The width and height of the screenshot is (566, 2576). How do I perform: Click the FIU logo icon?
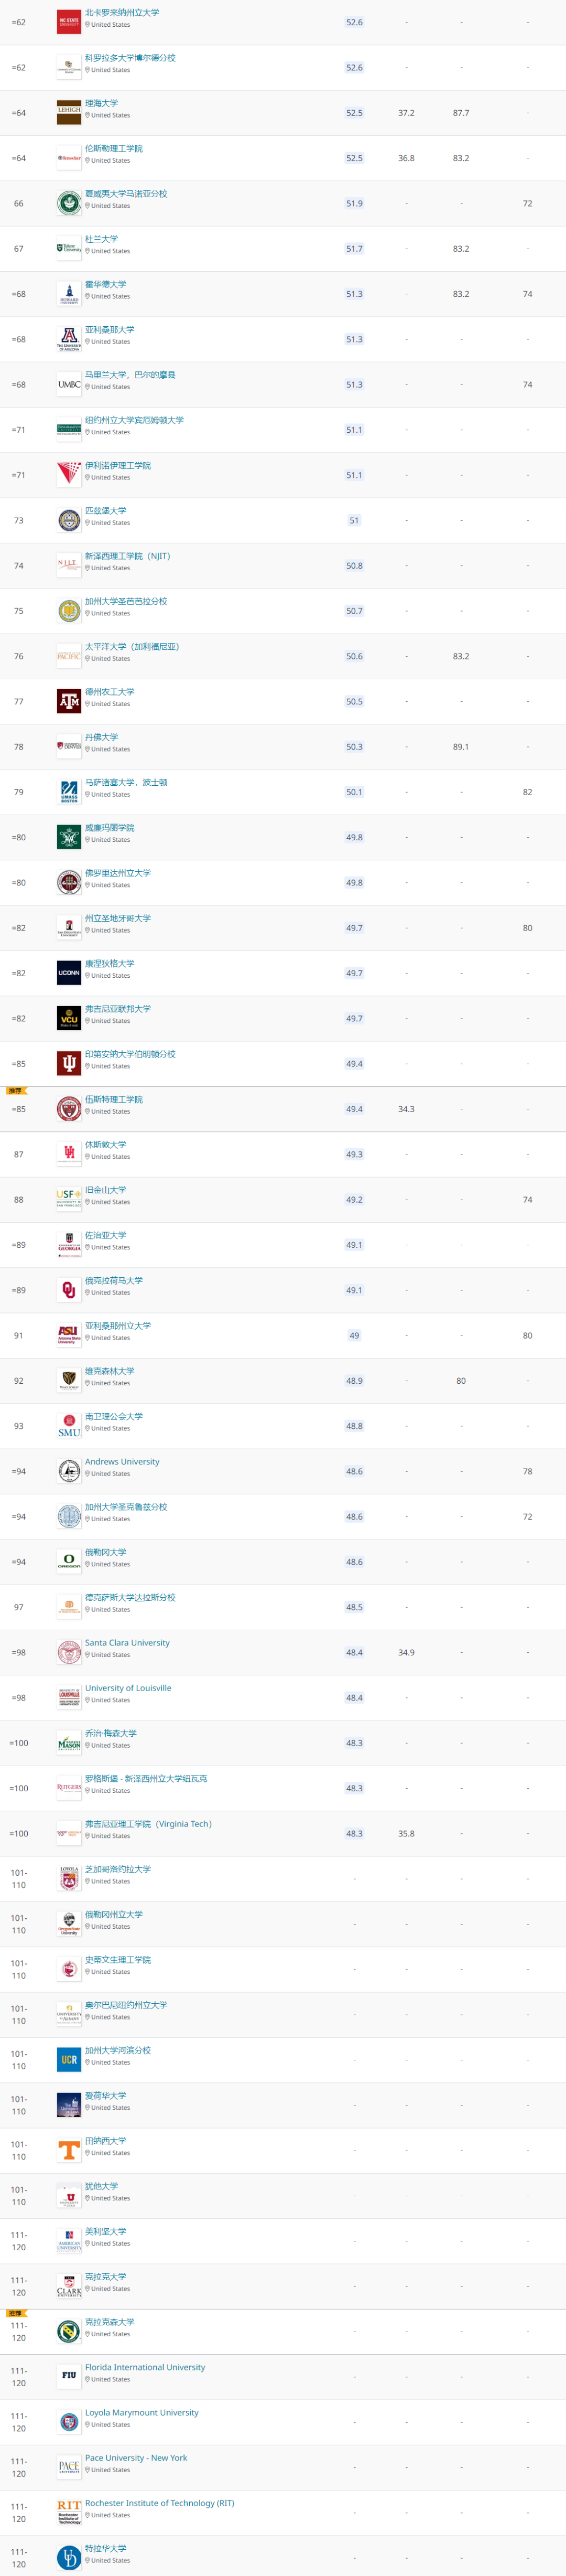point(69,2376)
